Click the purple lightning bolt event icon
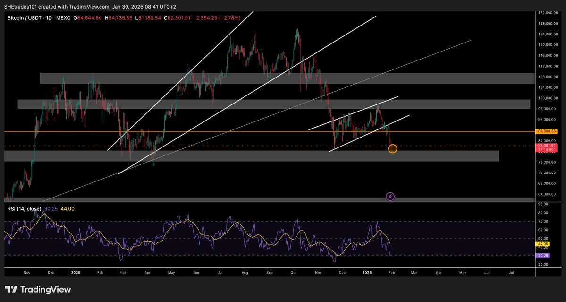This screenshot has width=566, height=302. [x=390, y=197]
